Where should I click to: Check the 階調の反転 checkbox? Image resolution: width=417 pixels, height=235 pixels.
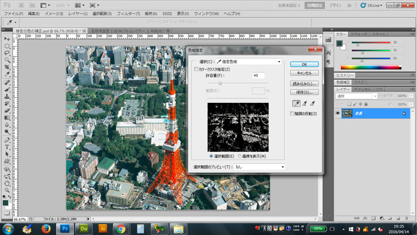tap(292, 114)
